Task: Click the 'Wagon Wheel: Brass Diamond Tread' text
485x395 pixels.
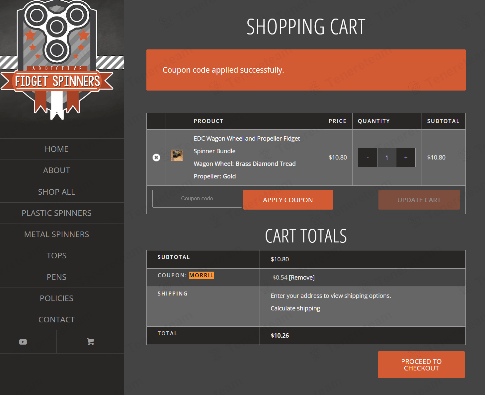Action: 245,164
